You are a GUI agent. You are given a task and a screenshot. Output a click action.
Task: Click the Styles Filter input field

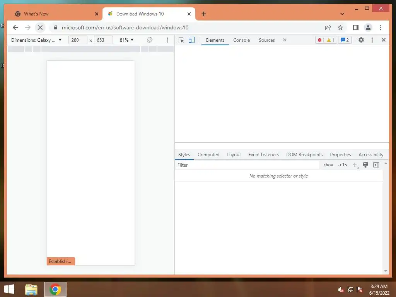click(247, 165)
